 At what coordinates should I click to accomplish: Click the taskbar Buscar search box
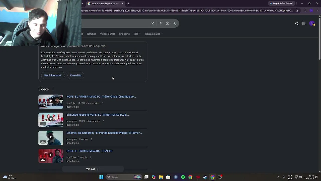pyautogui.click(x=124, y=177)
